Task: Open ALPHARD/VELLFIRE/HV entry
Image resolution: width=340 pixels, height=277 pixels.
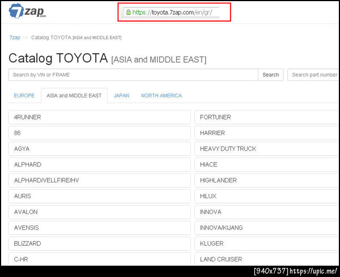Action: pyautogui.click(x=100, y=180)
